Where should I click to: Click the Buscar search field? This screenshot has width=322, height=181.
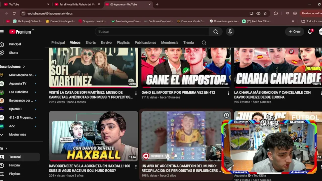152,32
